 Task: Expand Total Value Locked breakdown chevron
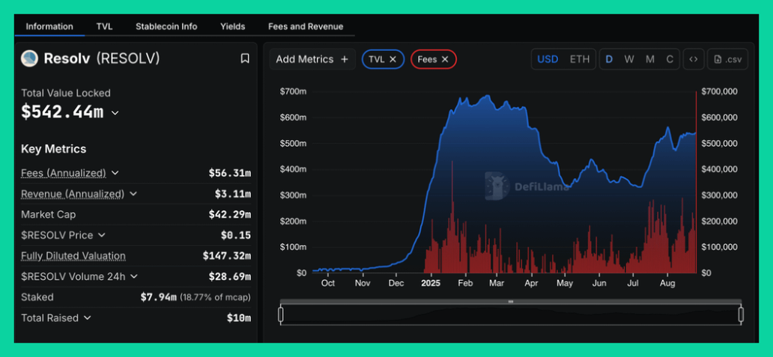115,113
